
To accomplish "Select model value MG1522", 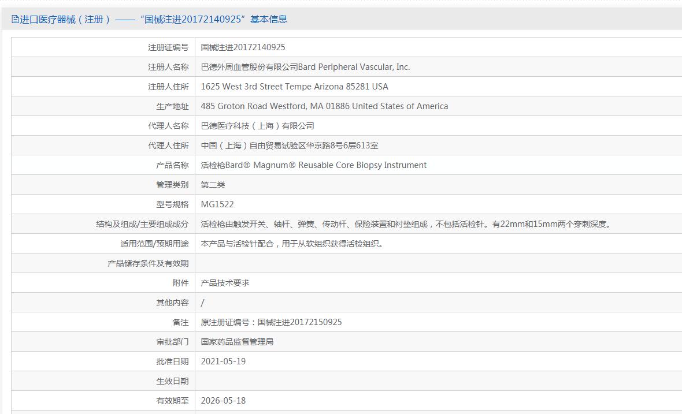I will [217, 204].
